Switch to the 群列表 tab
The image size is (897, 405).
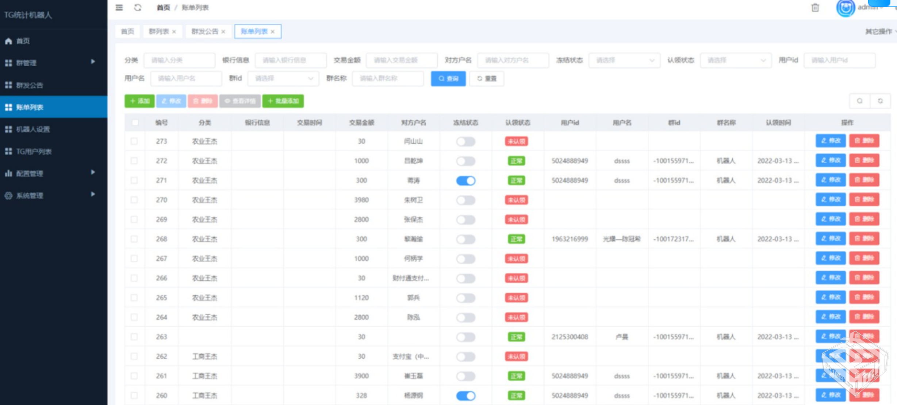tap(159, 31)
